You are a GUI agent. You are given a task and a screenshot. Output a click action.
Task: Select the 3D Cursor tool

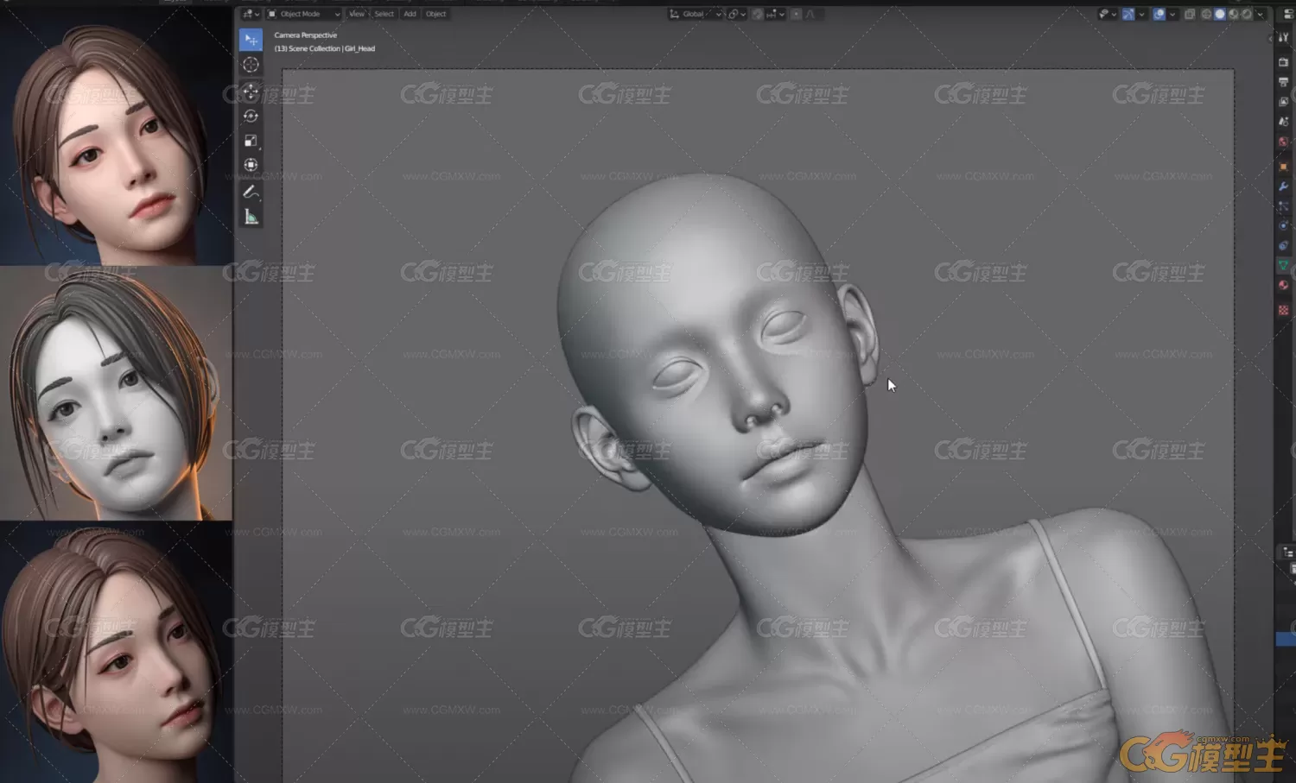[251, 65]
